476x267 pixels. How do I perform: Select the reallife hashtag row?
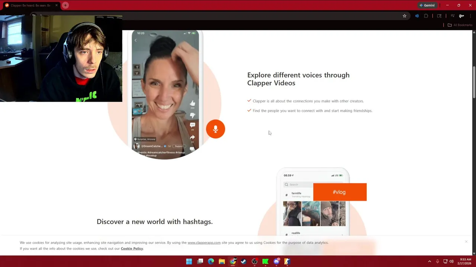(x=314, y=233)
